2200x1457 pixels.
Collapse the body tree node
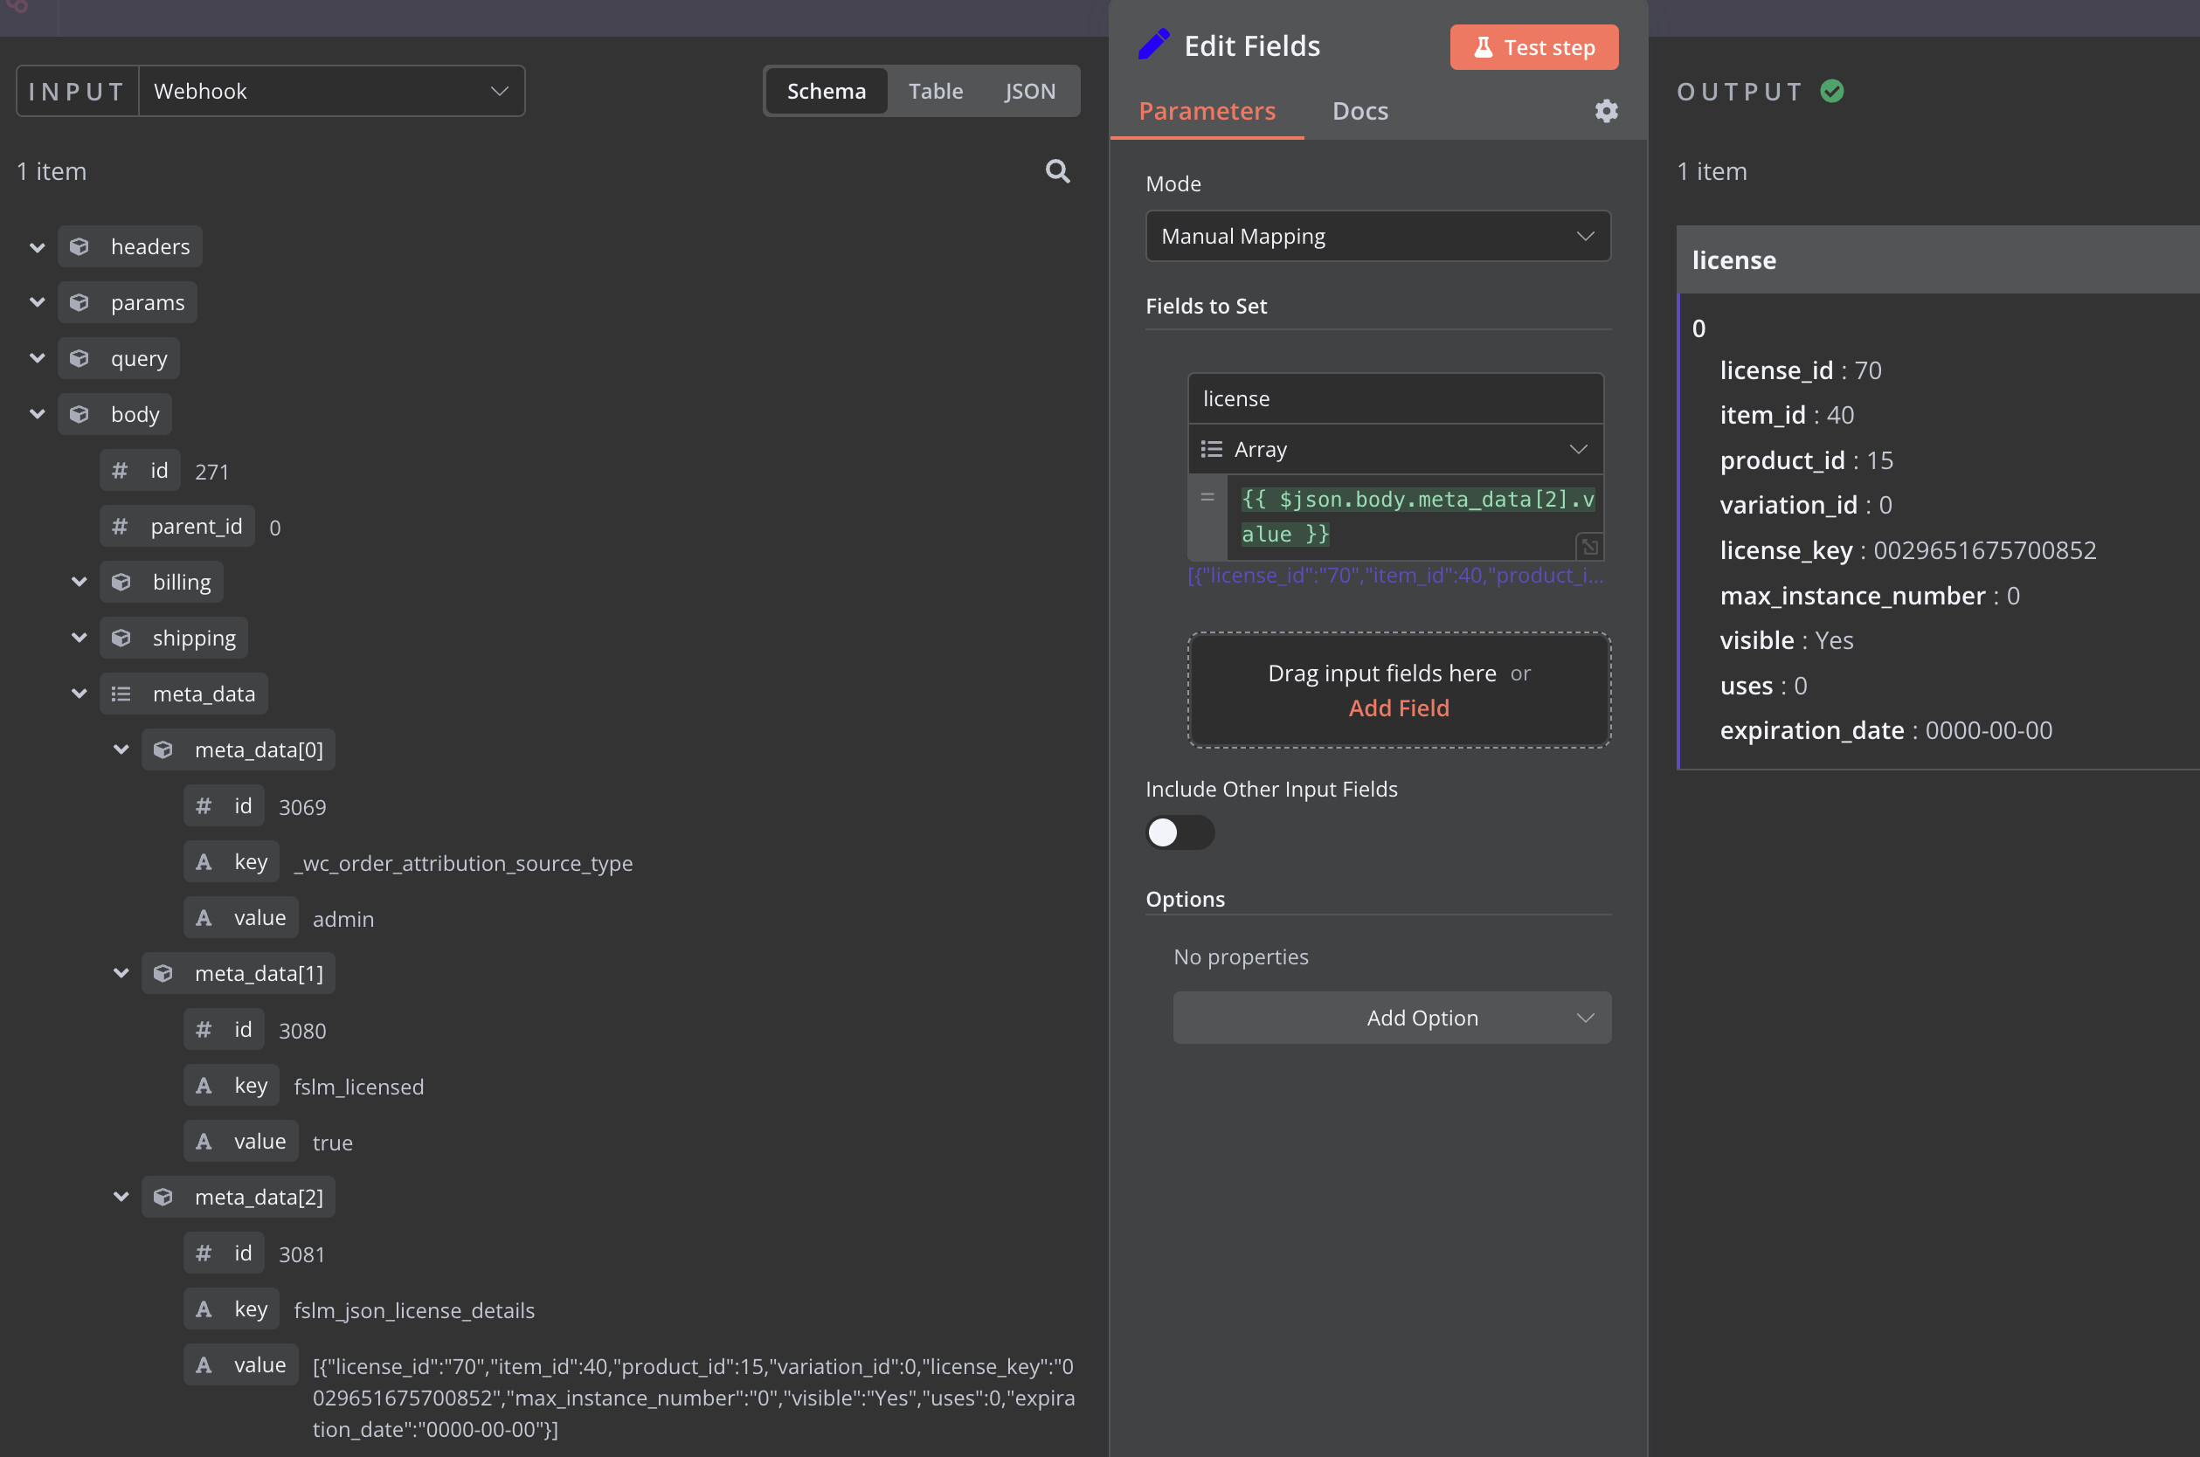tap(38, 414)
